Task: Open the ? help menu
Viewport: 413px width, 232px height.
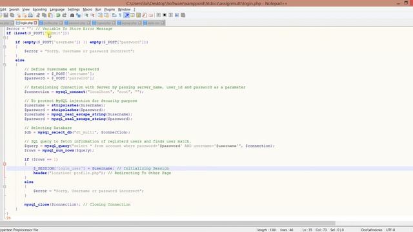Action: pos(134,10)
